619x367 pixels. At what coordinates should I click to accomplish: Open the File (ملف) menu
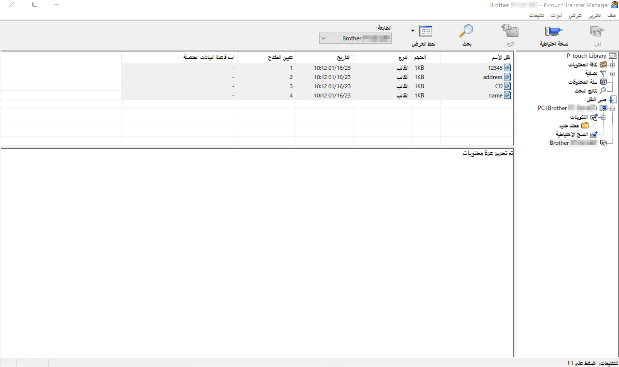coord(611,15)
